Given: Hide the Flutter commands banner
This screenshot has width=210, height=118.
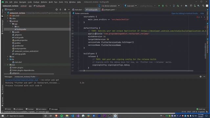Looking at the screenshot, I should 202,13.
